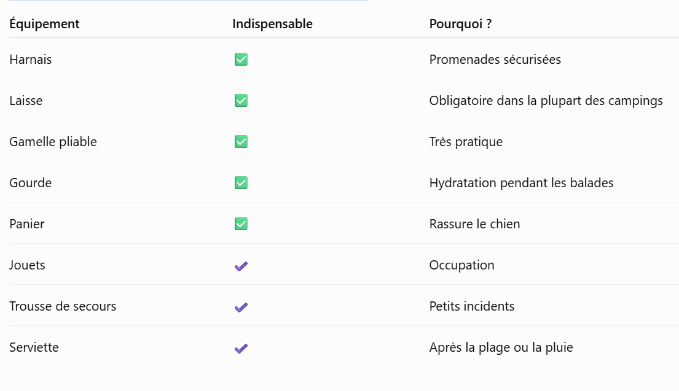Viewport: 679px width, 391px height.
Task: Click the Promenades sécurisées explanation text
Action: point(495,60)
